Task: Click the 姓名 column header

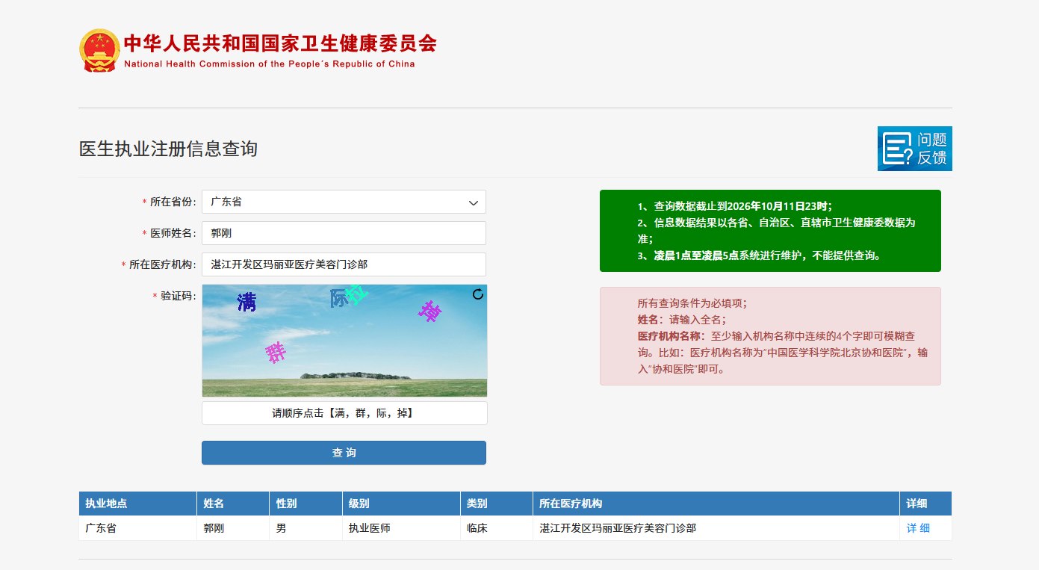Action: pos(233,504)
